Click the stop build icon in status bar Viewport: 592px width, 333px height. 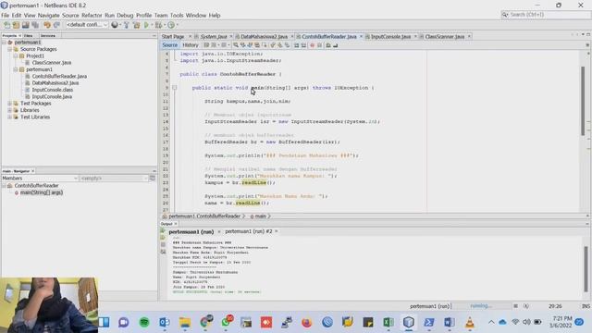515,306
